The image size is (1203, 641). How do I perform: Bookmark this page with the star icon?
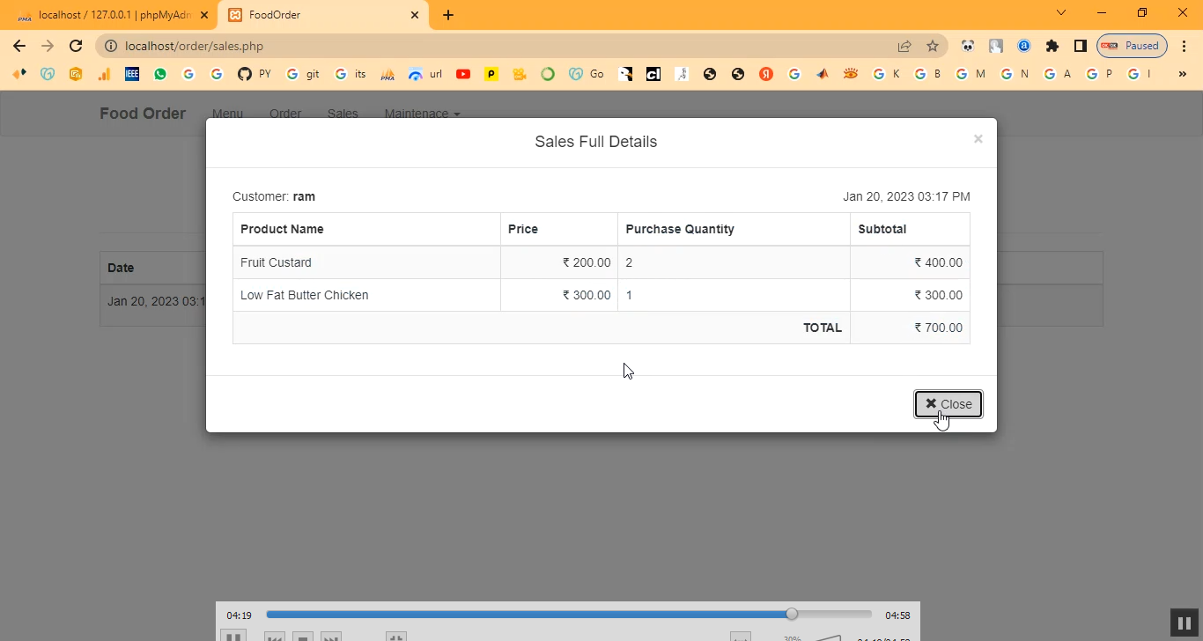(x=933, y=46)
